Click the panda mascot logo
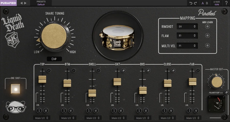Image resolution: width=230 pixels, height=122 pixels. tap(13, 107)
